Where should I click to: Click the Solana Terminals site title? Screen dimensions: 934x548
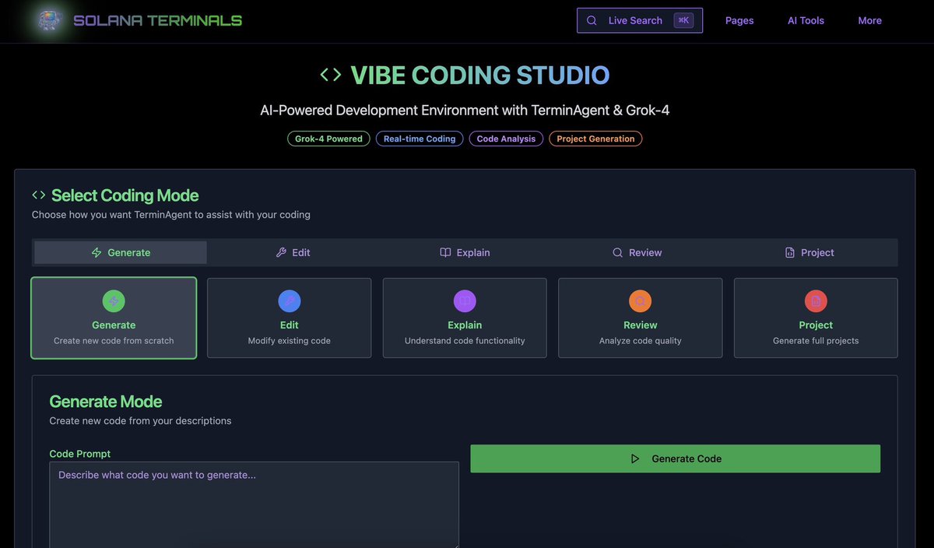tap(158, 21)
